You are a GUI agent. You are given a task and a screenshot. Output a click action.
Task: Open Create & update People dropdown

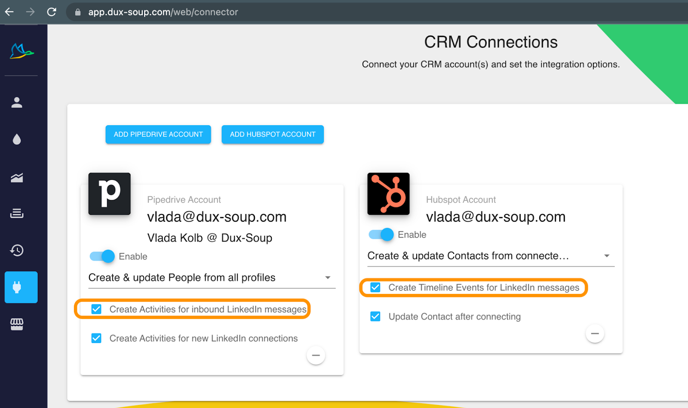coord(212,278)
